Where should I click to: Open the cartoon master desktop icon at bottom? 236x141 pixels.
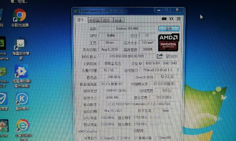4,128
